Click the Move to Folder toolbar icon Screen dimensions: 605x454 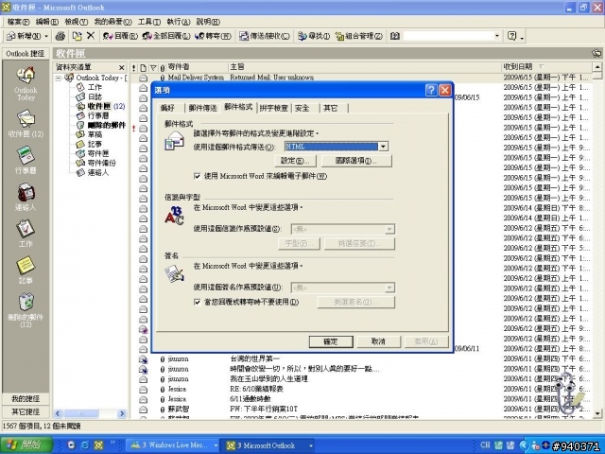(x=78, y=36)
